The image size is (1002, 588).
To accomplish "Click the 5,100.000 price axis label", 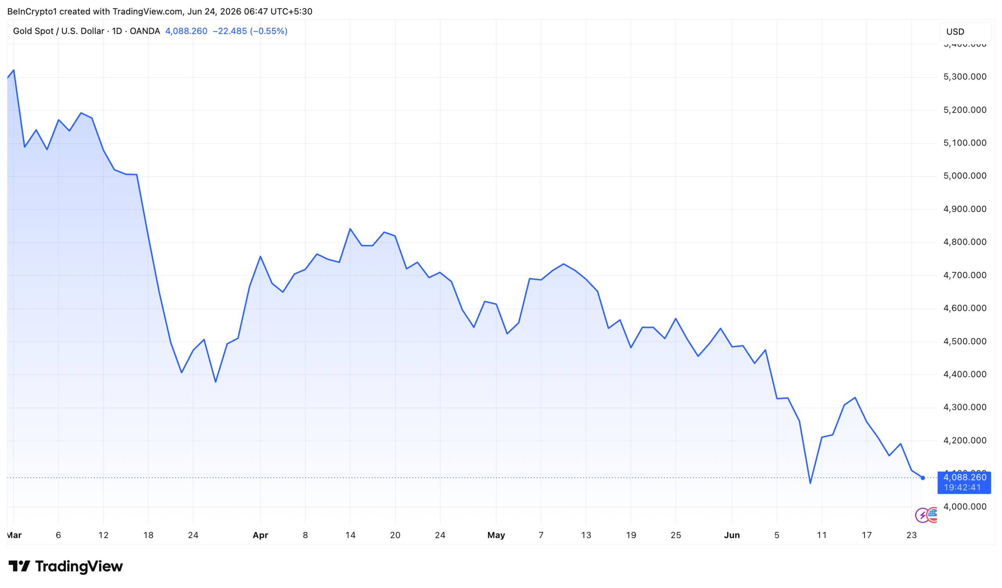I will coord(965,143).
